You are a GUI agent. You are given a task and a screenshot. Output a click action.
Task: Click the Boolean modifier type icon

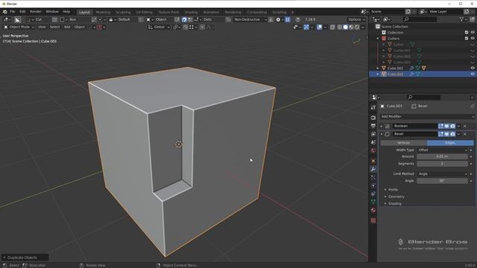[387, 126]
